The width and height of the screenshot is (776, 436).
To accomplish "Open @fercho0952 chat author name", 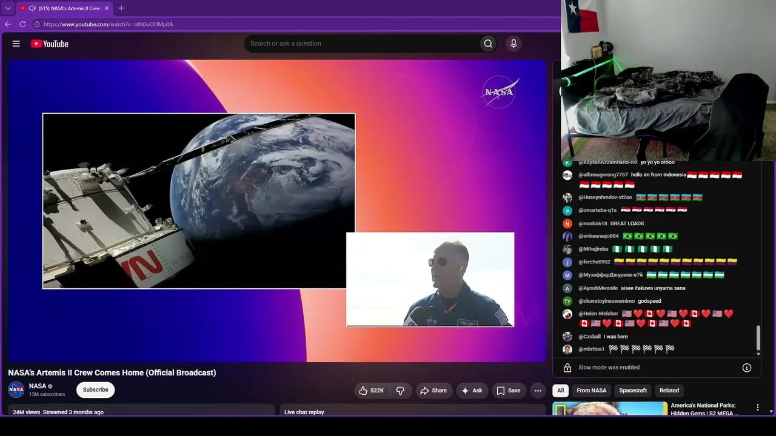I will 595,262.
